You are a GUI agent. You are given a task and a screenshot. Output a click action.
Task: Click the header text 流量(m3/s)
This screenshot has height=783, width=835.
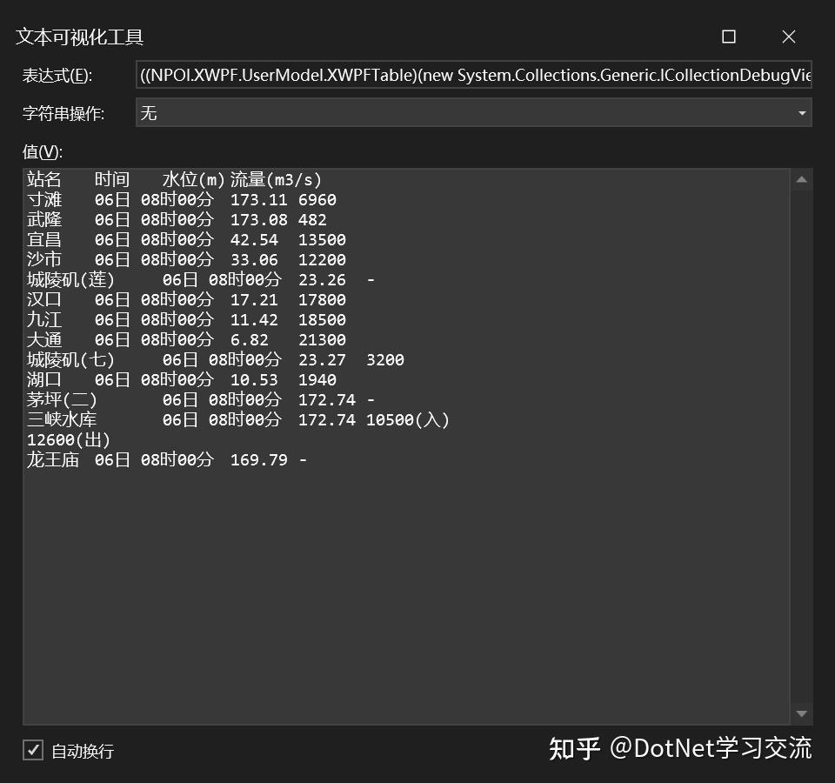(x=276, y=179)
